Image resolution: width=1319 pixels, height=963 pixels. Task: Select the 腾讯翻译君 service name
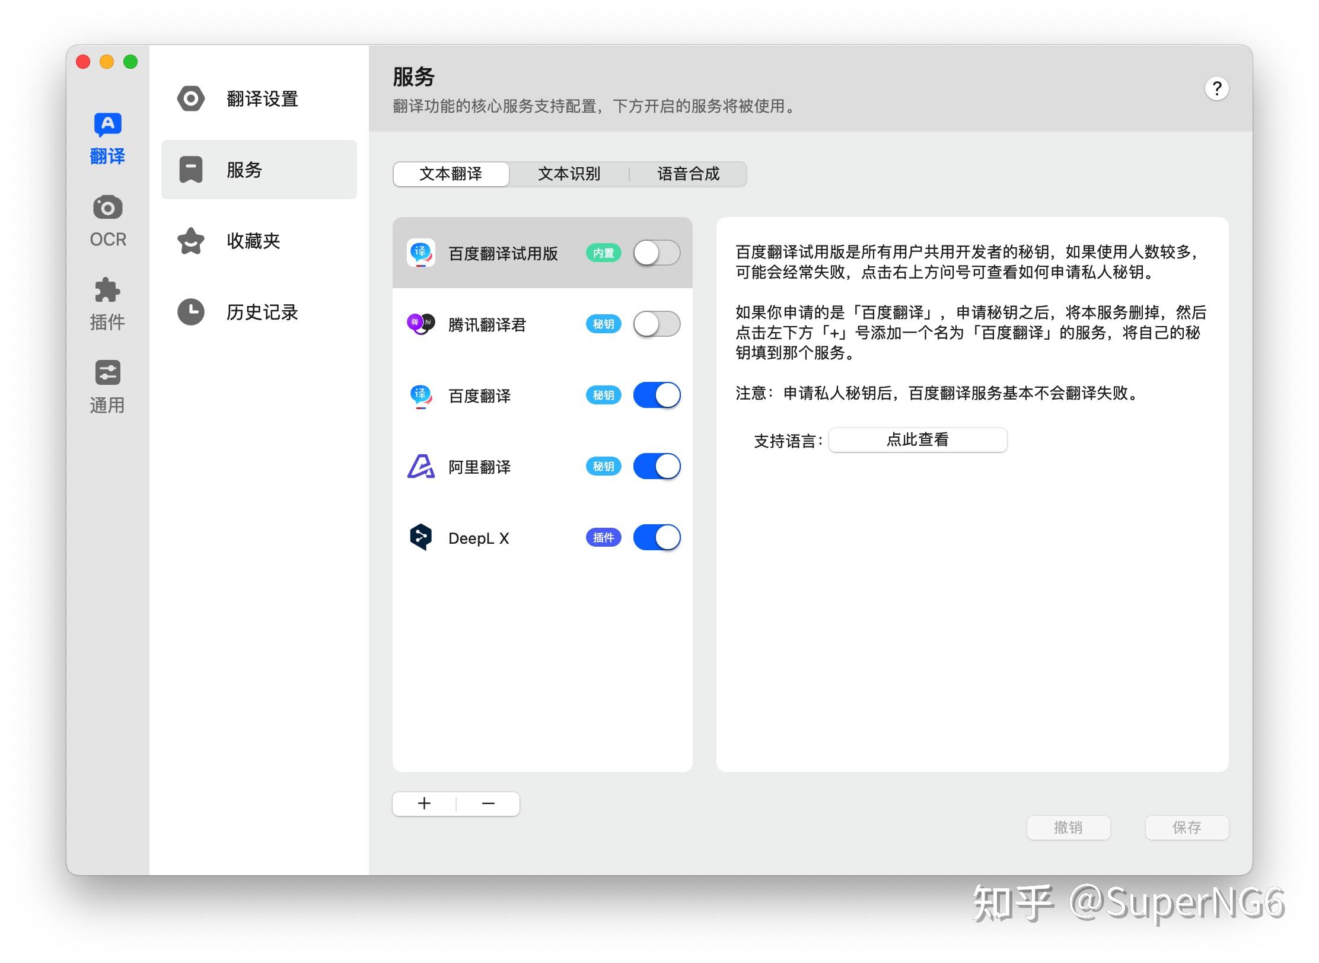(488, 325)
